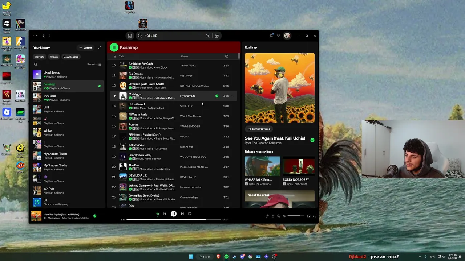Select the DEVIL IS A LIE track
This screenshot has width=465, height=261.
[174, 177]
